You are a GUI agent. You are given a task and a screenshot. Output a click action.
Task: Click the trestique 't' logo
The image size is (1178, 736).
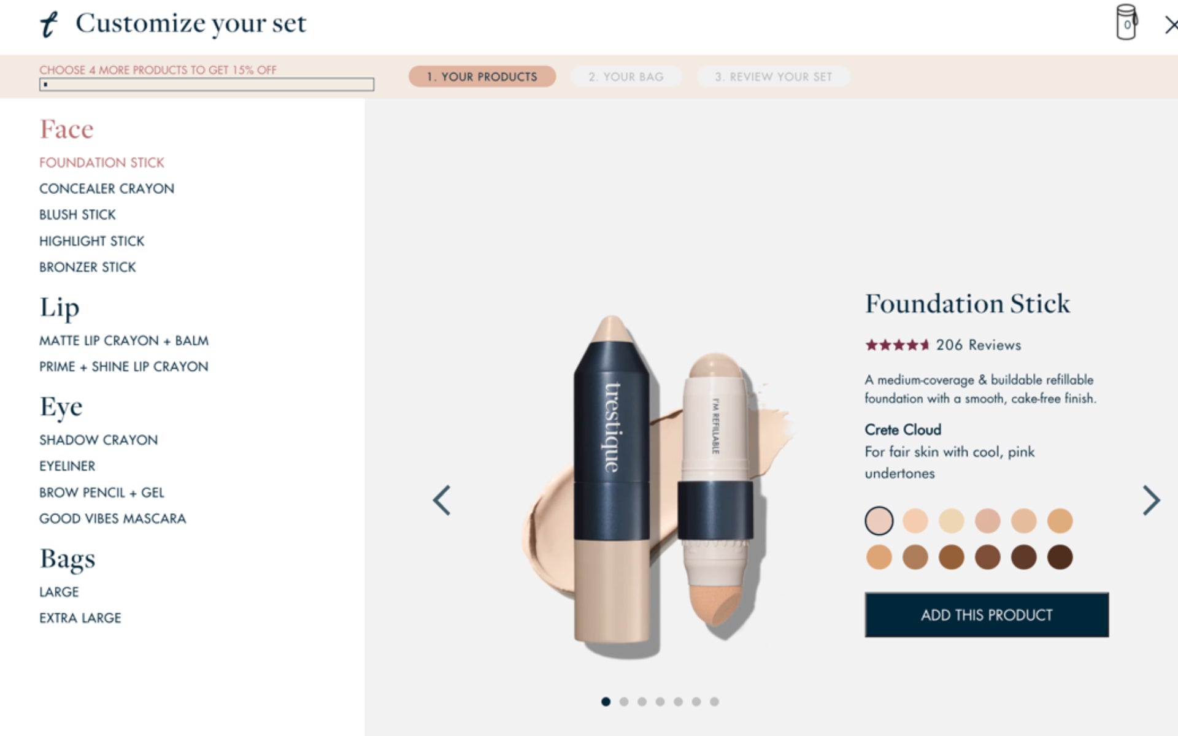tap(48, 24)
